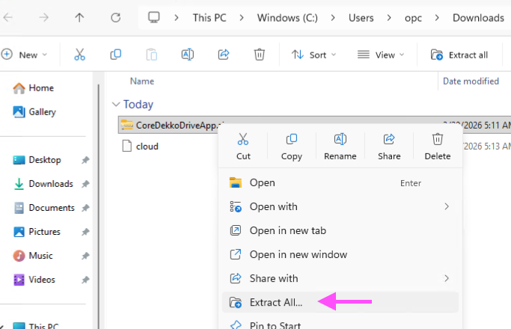
Task: Select the CoreDekkoDriveApp zip file
Action: [170, 125]
